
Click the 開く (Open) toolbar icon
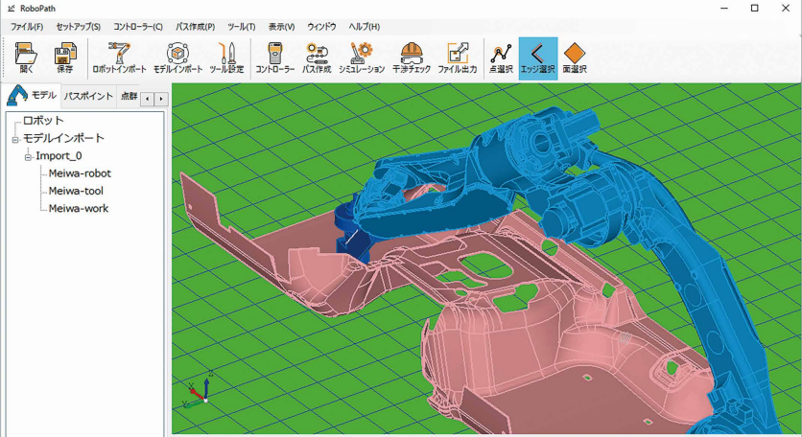click(26, 57)
